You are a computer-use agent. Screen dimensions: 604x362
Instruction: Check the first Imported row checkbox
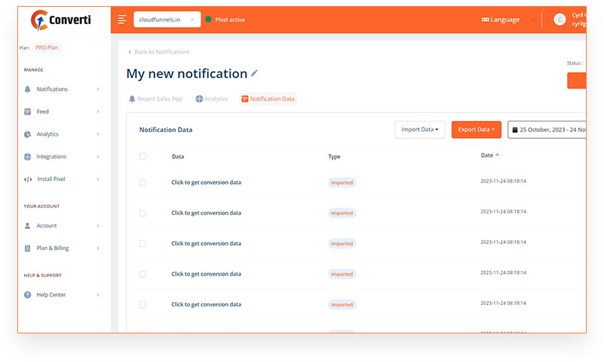(x=143, y=183)
